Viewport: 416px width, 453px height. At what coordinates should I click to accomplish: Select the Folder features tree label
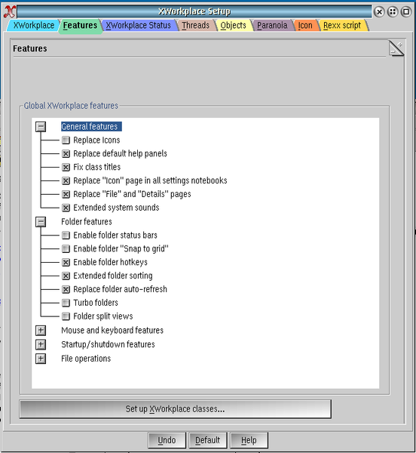click(x=87, y=221)
